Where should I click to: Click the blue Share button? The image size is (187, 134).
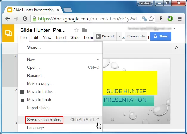161,36
